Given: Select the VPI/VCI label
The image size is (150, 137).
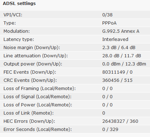Looking at the screenshot, I should pos(13,15).
